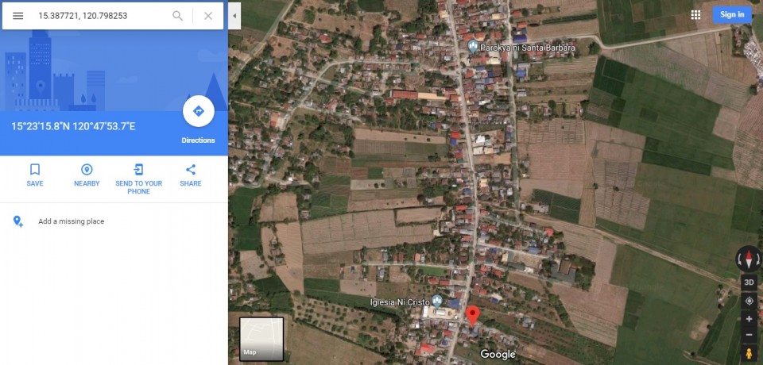Viewport: 763px width, 365px height.
Task: Click the Sign in button
Action: point(731,14)
